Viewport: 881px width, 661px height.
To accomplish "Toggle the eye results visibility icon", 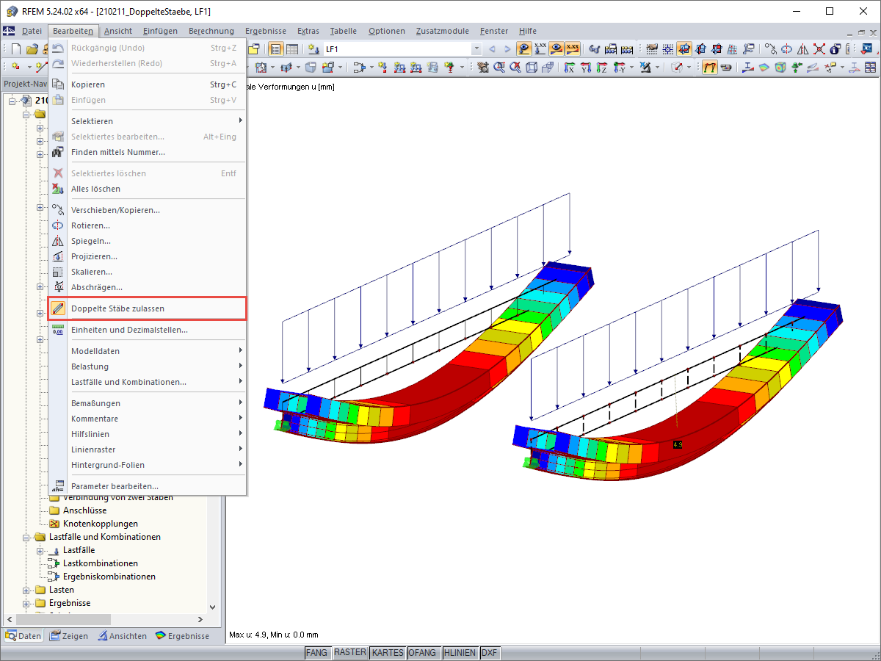I will [556, 49].
